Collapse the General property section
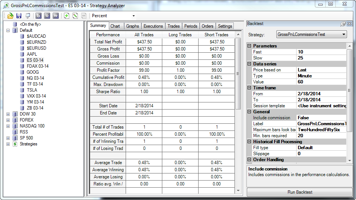 coord(249,112)
